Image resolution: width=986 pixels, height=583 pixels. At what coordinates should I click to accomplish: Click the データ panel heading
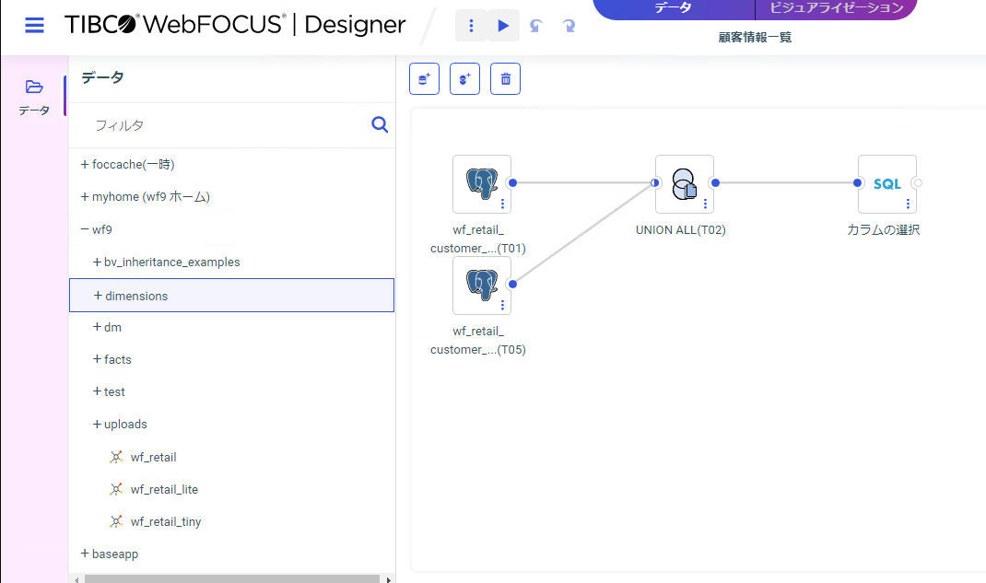click(102, 78)
